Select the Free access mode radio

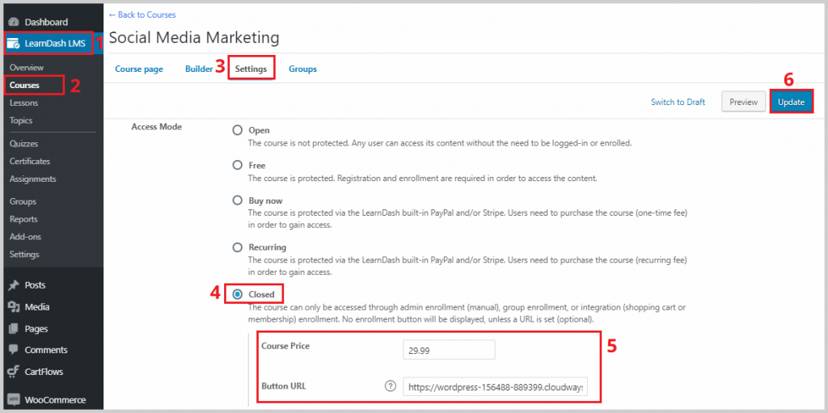[x=238, y=166]
